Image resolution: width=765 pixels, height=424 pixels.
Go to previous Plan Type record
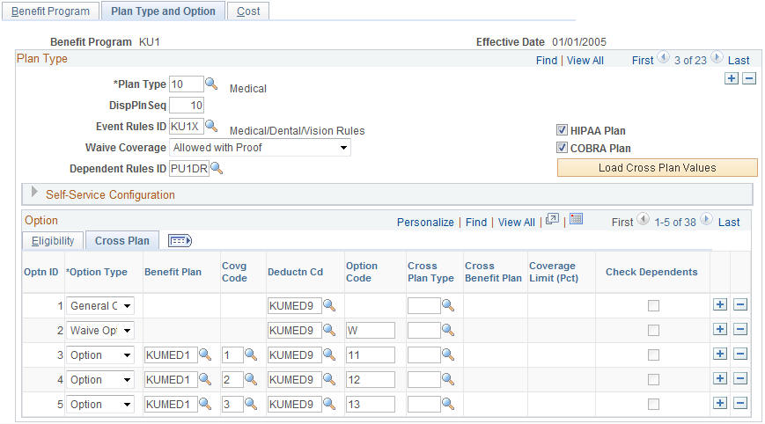(x=663, y=57)
